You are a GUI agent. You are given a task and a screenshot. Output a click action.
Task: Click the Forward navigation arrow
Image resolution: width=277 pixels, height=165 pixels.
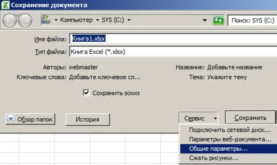point(25,21)
